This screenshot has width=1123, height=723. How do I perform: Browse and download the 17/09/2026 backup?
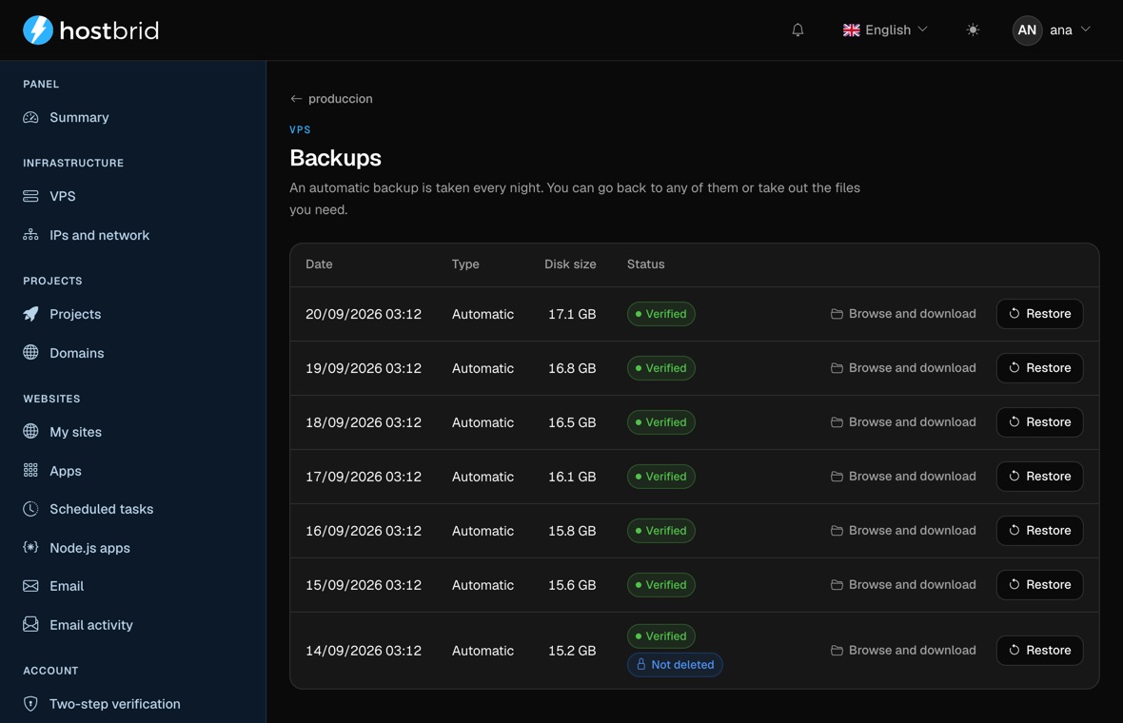(x=903, y=476)
